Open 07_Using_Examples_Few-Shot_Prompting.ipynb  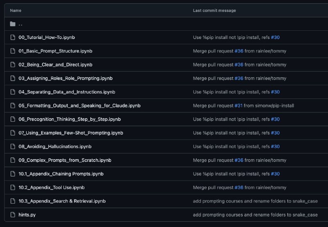[71, 133]
